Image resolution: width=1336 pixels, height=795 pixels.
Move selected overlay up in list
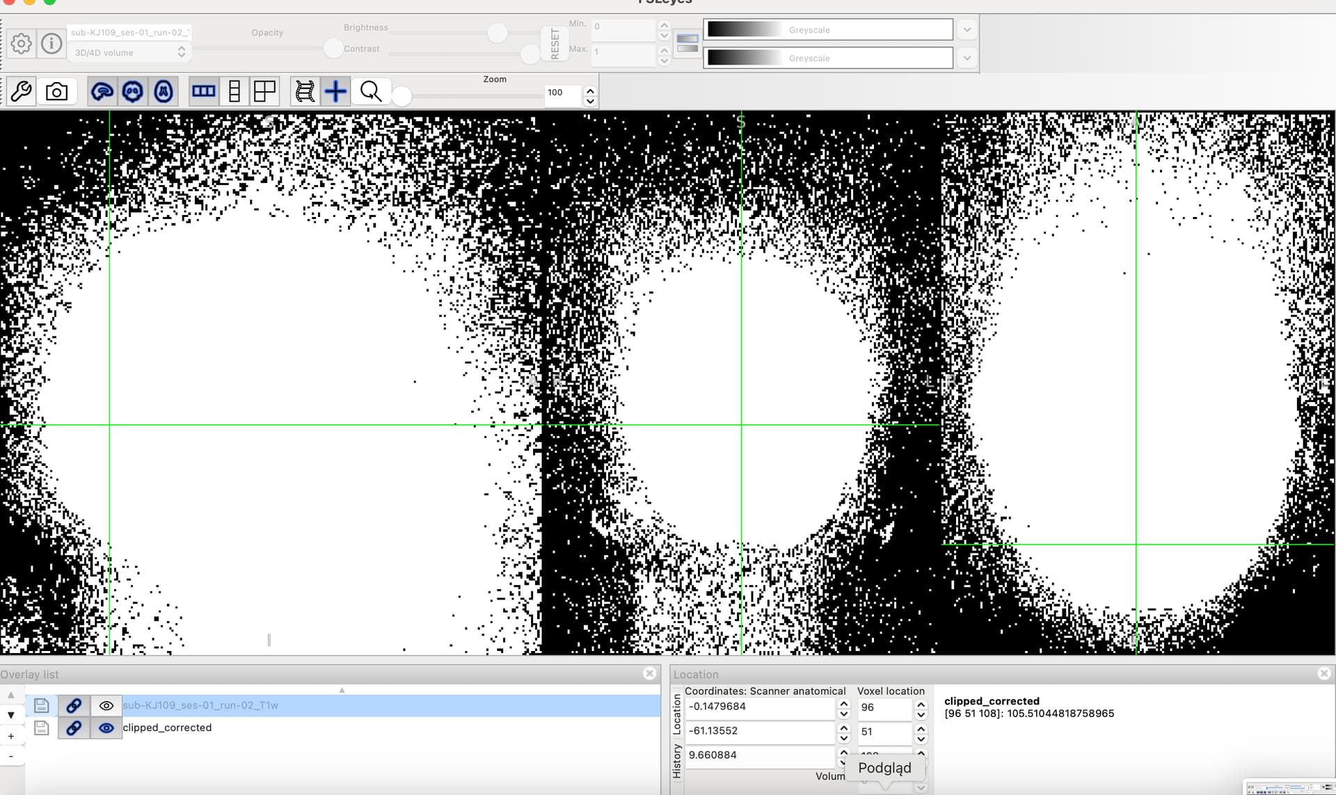coord(11,695)
